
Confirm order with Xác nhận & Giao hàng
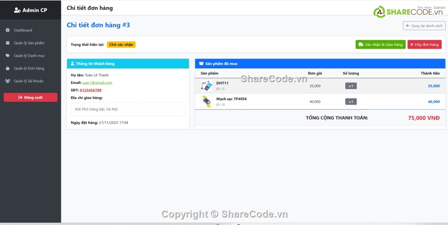pos(380,45)
